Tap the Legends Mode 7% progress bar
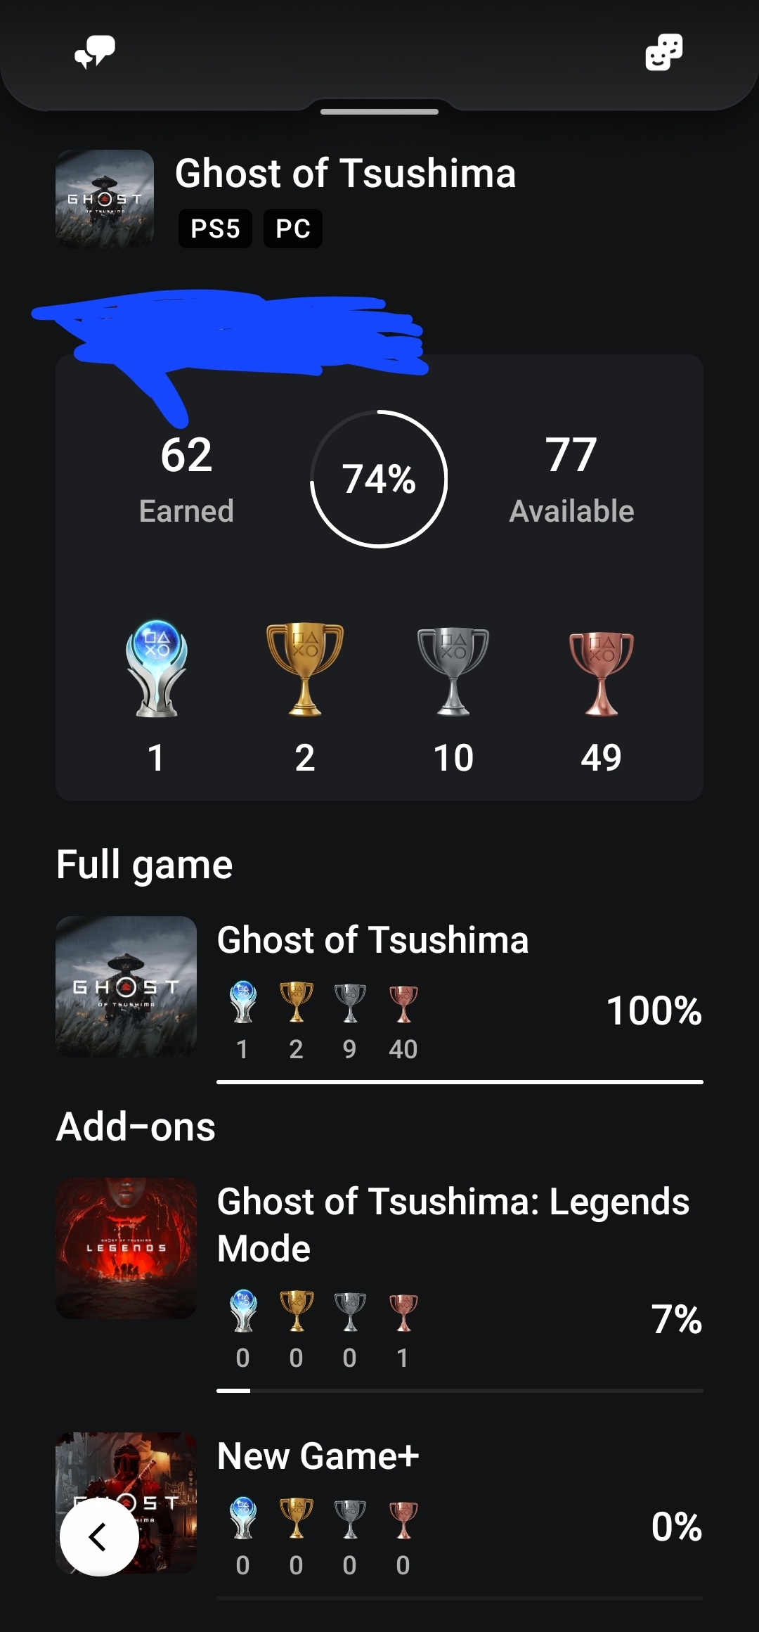 460,1390
